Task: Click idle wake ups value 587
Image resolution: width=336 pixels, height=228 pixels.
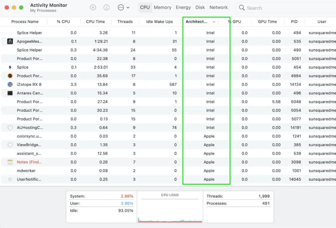Action: (173, 84)
